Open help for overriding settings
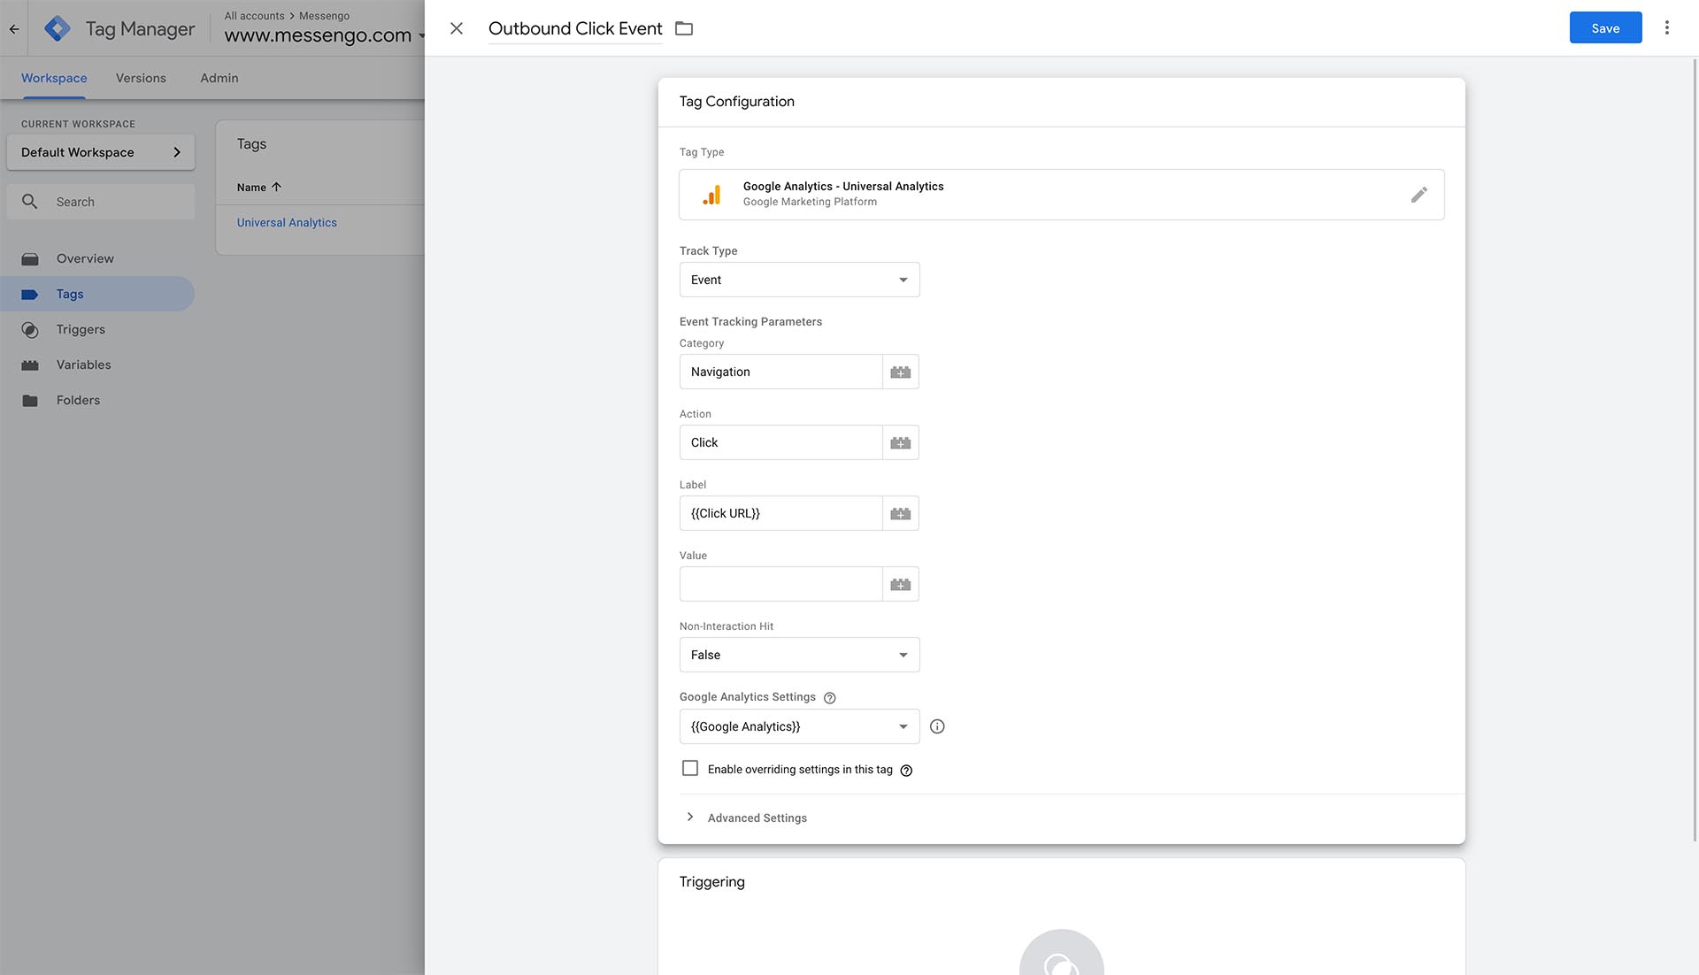 906,771
